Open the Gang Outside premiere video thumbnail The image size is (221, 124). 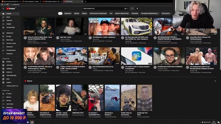[x=39, y=27]
